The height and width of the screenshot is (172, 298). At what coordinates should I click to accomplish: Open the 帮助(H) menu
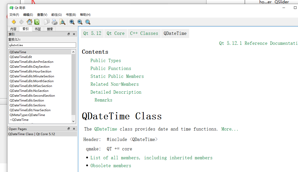tap(85, 15)
